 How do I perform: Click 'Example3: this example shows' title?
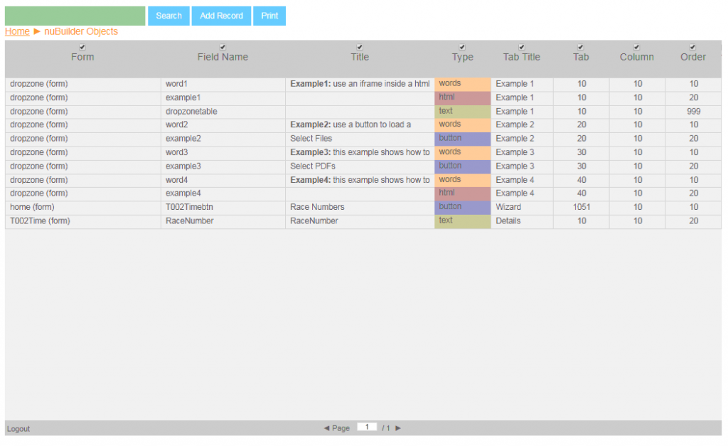pos(360,152)
